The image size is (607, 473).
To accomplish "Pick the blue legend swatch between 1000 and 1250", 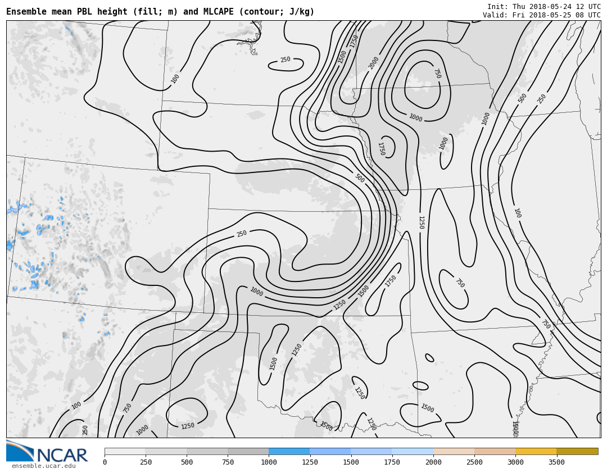I will point(289,451).
